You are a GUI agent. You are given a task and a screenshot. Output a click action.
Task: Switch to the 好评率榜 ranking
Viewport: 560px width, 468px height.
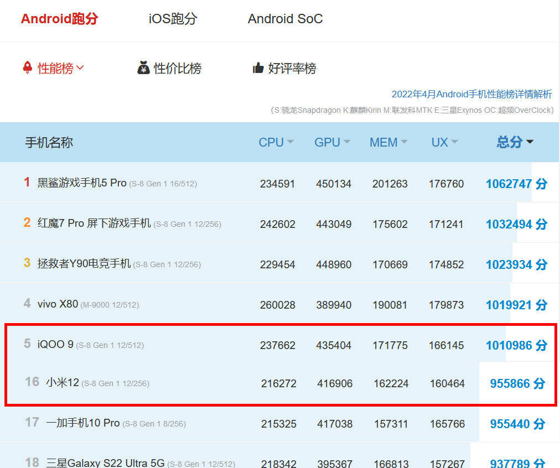point(292,68)
